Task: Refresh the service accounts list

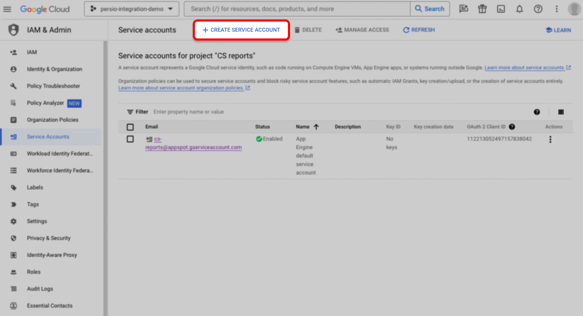Action: [419, 30]
